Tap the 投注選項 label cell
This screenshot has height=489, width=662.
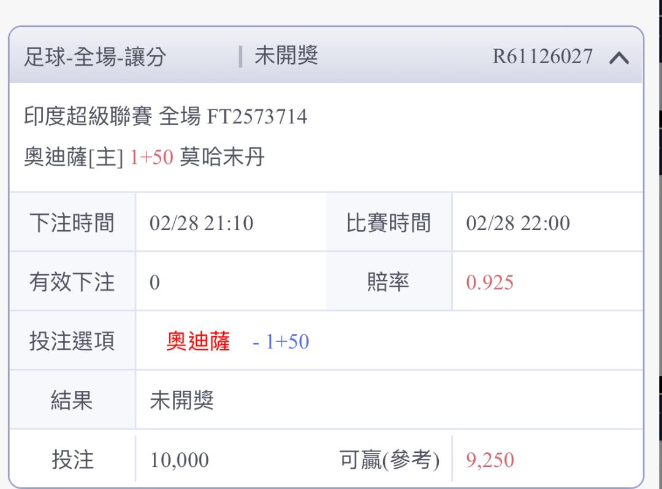[72, 341]
